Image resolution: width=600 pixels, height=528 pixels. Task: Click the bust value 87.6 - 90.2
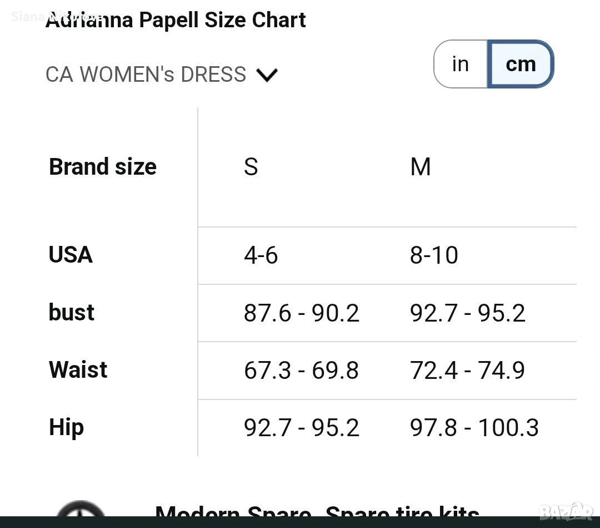[302, 313]
